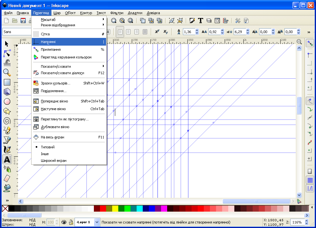
Task: Open the Sans font family combo box
Action: click(x=17, y=32)
